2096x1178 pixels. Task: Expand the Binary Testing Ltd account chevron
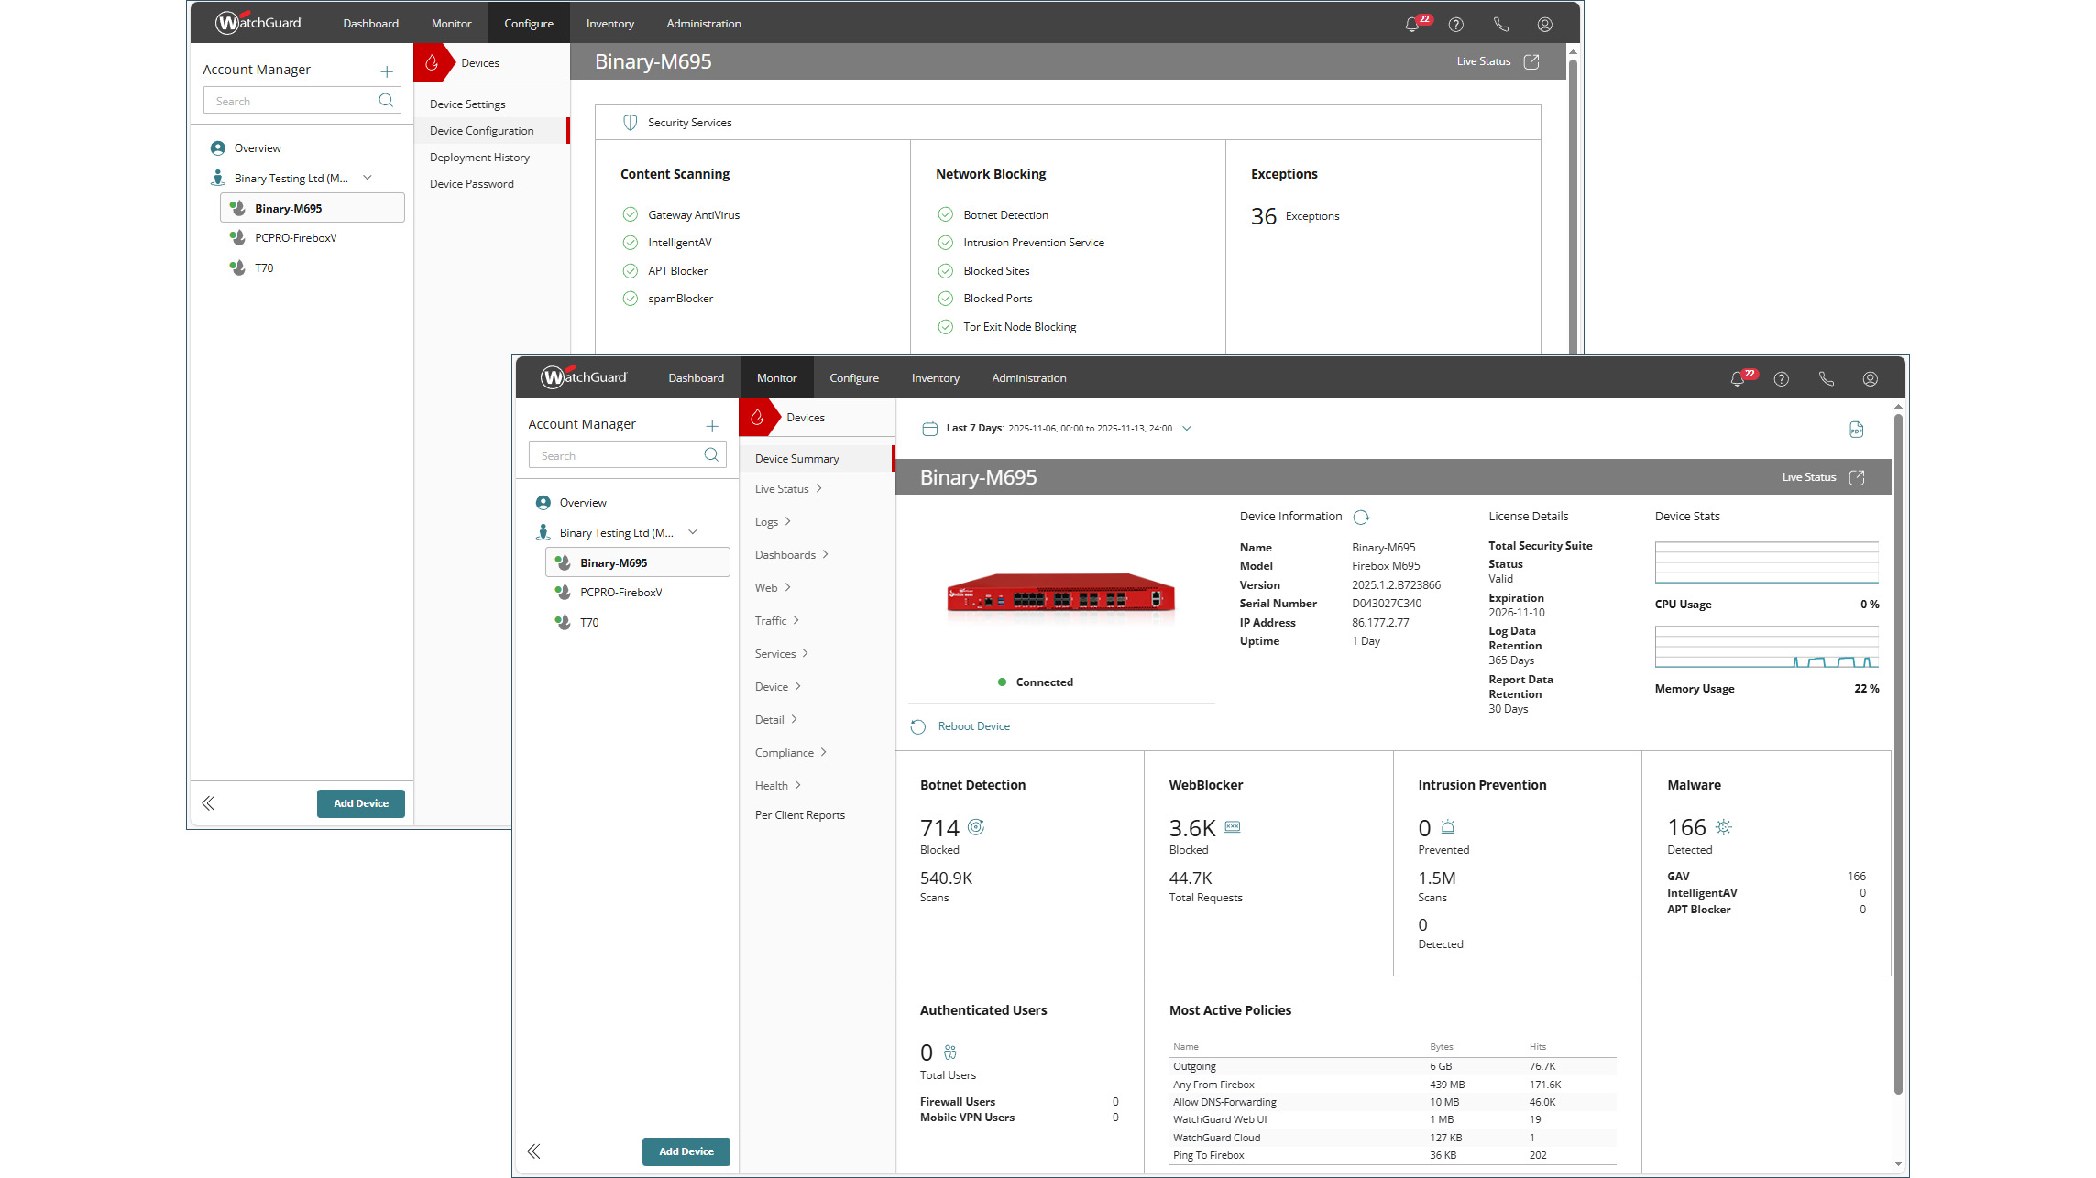coord(694,531)
